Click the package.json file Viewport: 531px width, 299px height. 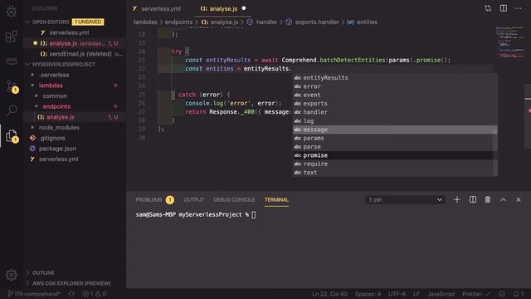click(57, 149)
